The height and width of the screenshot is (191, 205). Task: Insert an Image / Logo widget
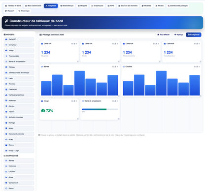click(19, 151)
